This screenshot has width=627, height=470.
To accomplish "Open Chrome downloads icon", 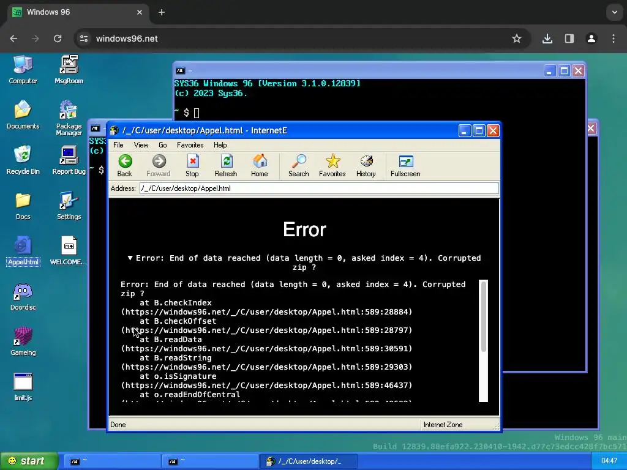I will (x=547, y=39).
